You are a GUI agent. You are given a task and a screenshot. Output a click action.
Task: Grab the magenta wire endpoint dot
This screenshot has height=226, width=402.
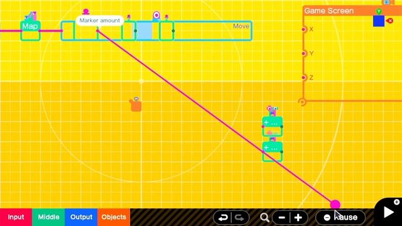click(335, 204)
